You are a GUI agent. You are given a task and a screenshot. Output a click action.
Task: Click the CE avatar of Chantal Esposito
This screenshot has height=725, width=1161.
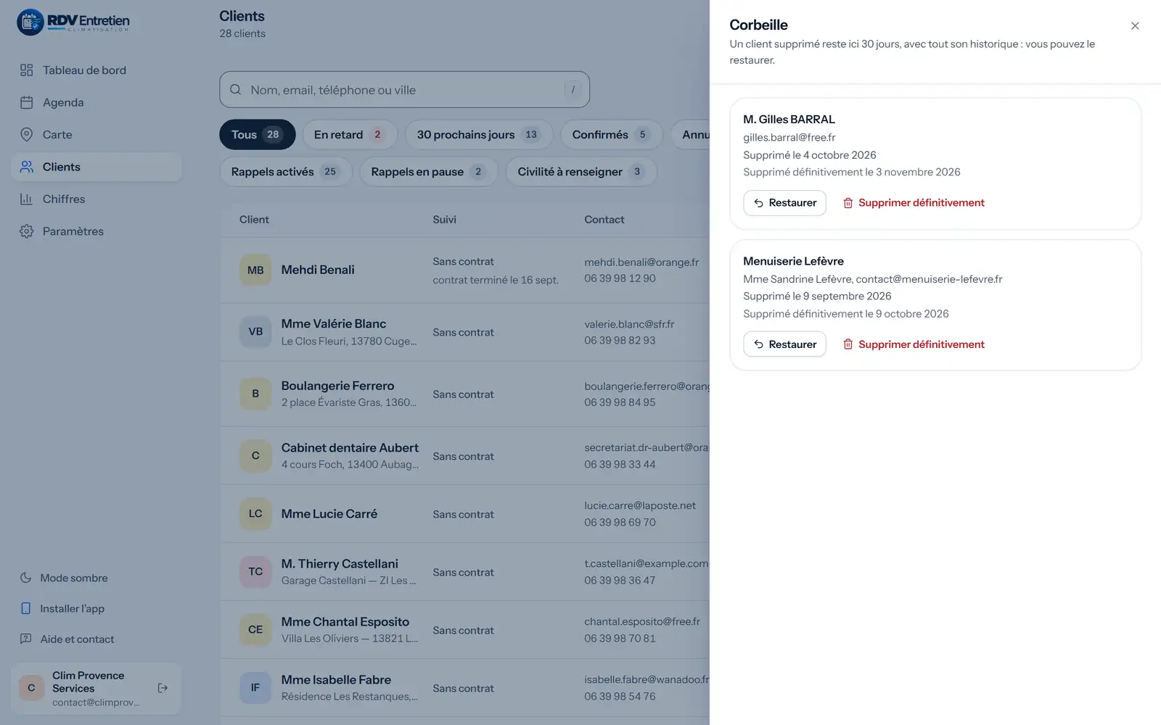255,630
